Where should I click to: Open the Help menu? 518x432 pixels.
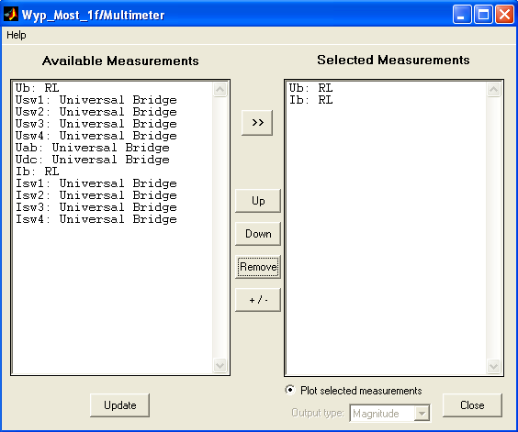[x=17, y=35]
